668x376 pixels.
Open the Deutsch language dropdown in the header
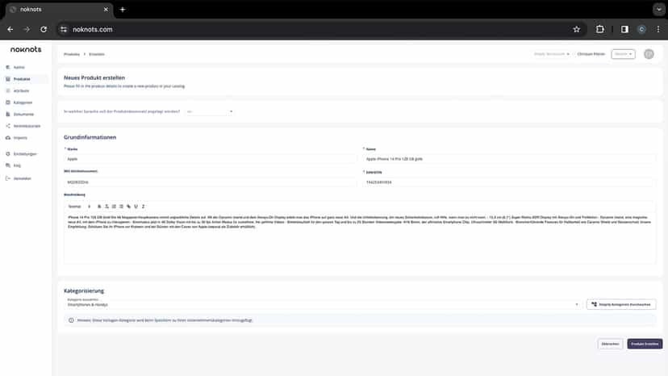click(624, 54)
